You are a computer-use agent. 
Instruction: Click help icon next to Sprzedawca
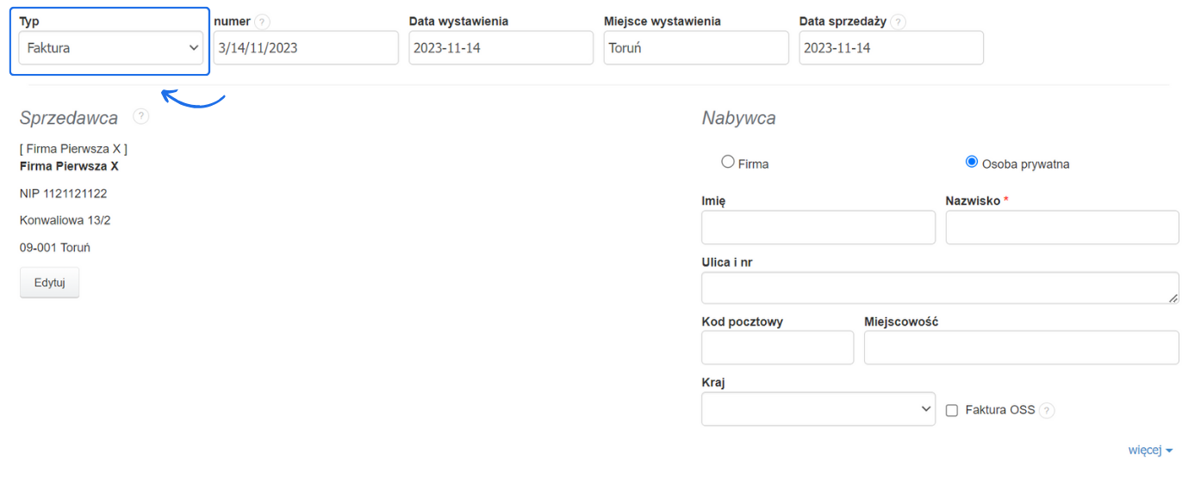[141, 116]
